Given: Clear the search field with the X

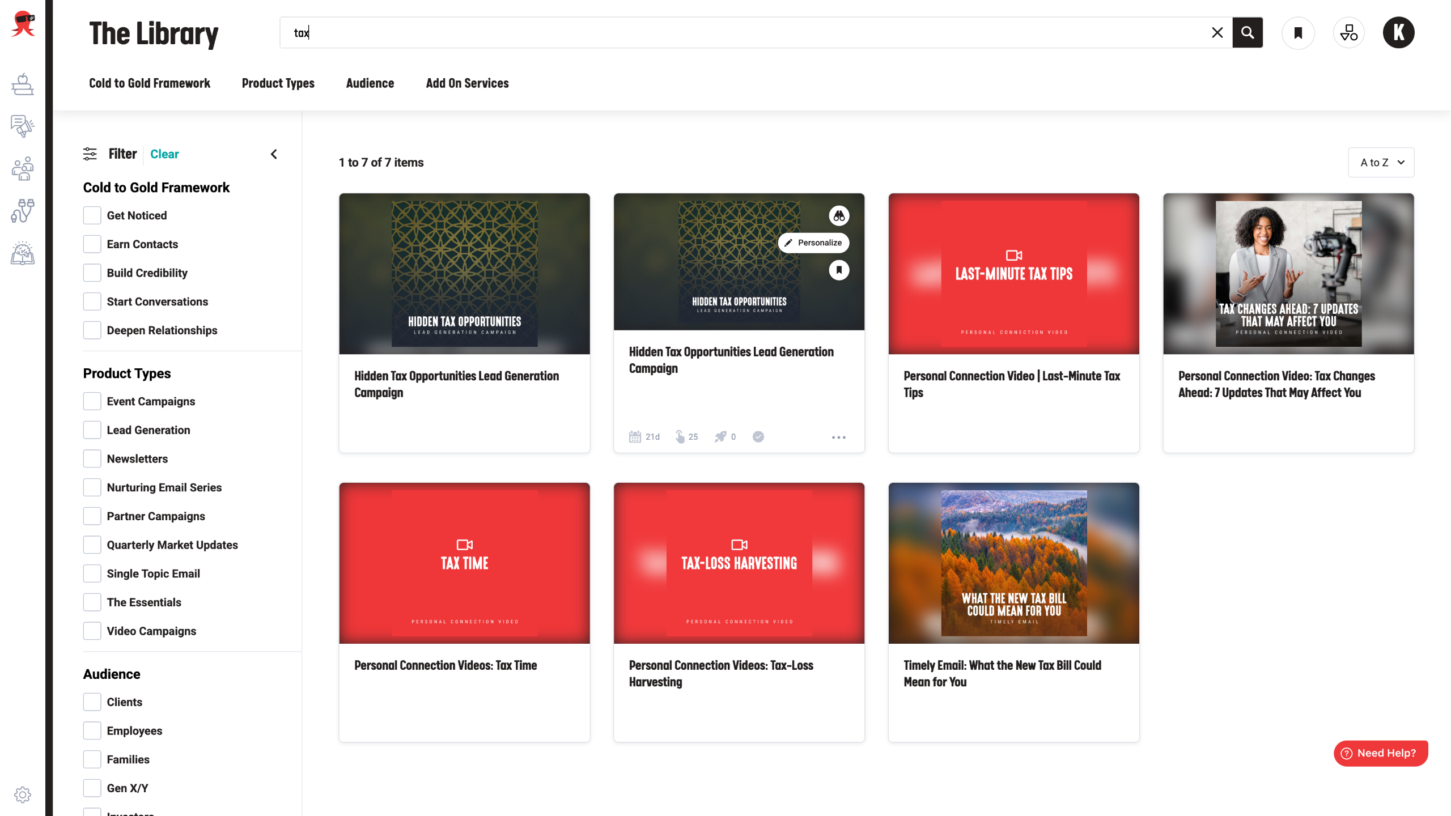Looking at the screenshot, I should [1217, 33].
